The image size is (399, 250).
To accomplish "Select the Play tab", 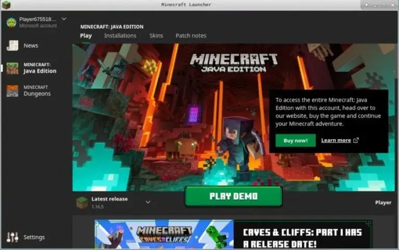I will click(86, 36).
